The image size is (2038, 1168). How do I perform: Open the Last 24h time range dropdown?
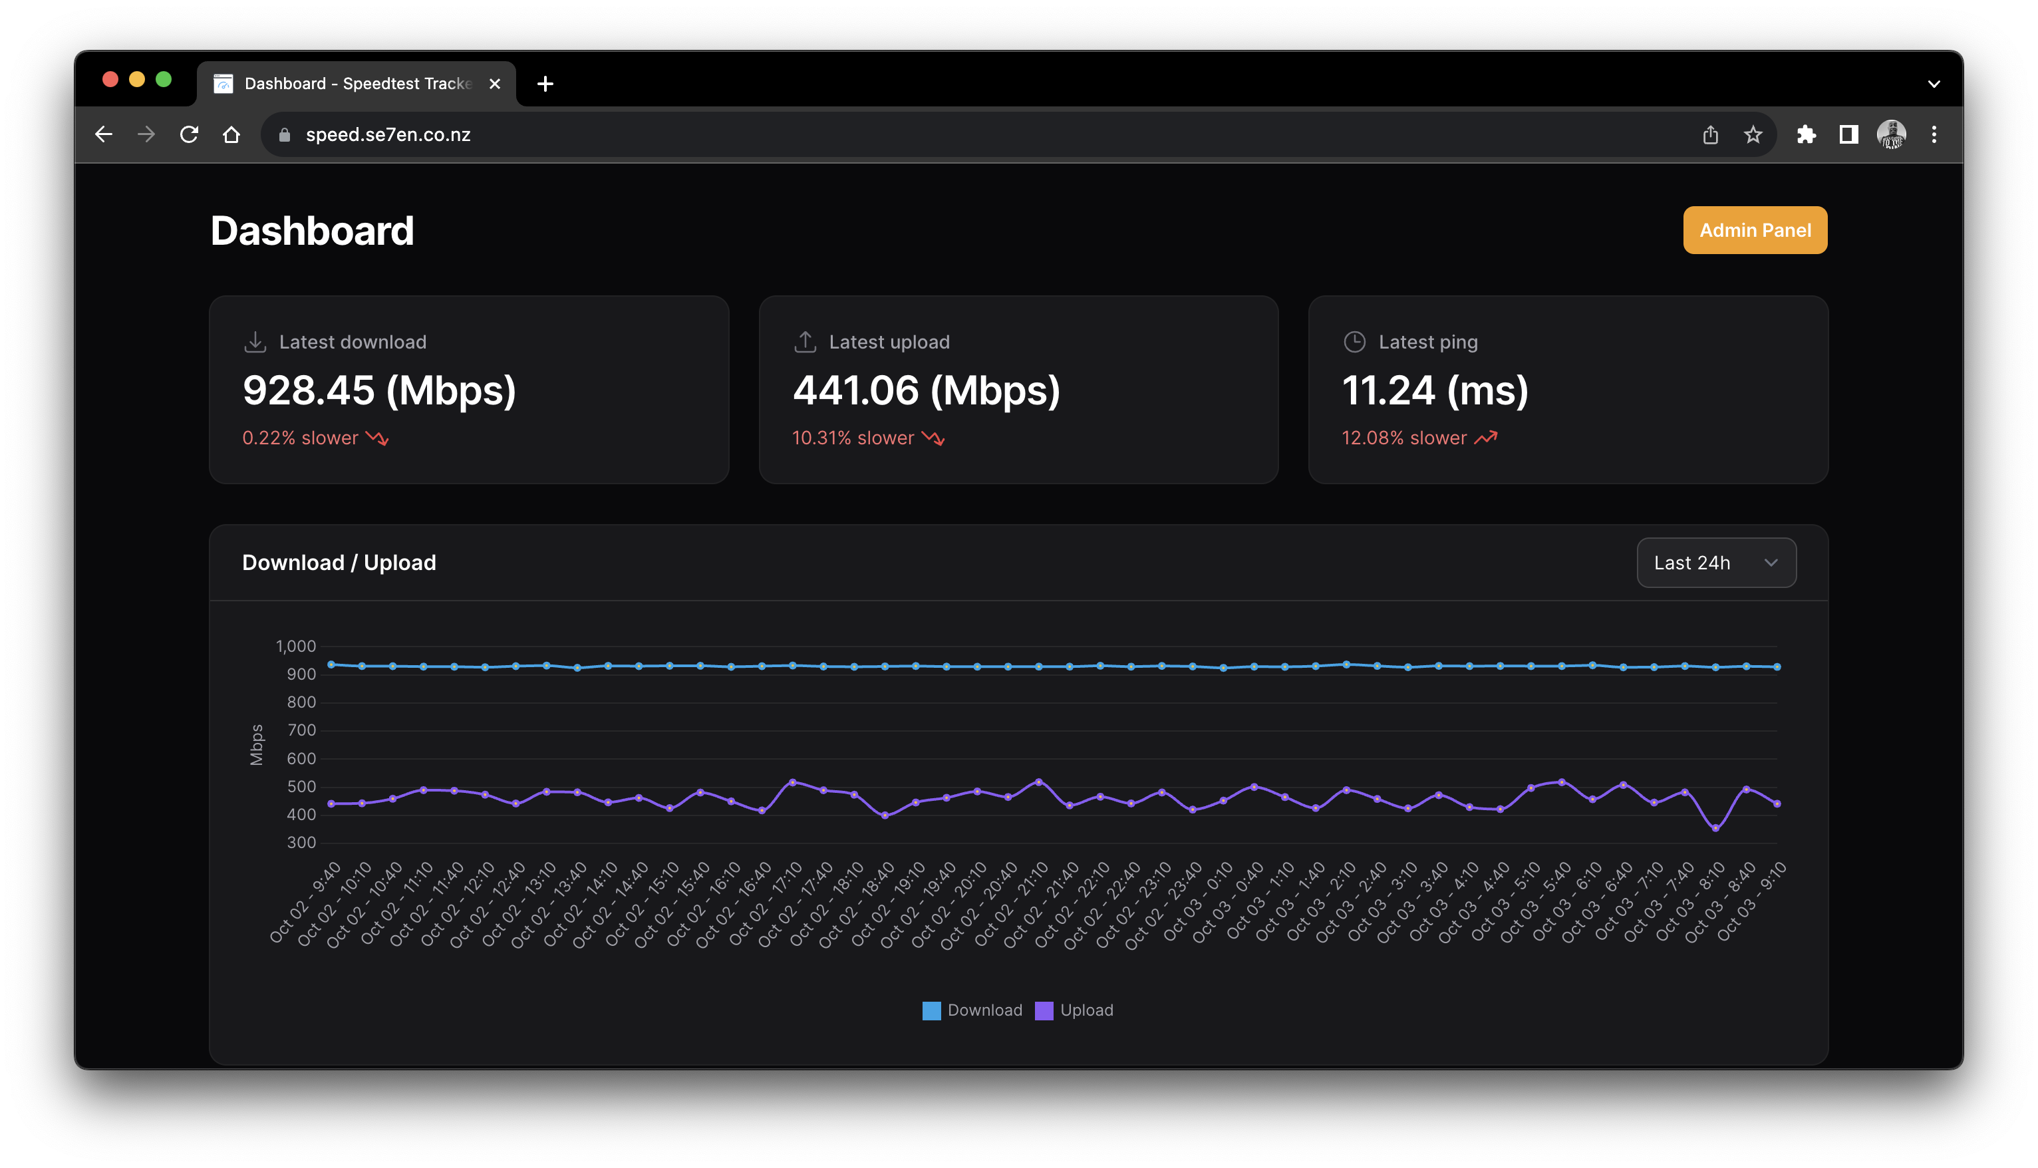coord(1716,562)
